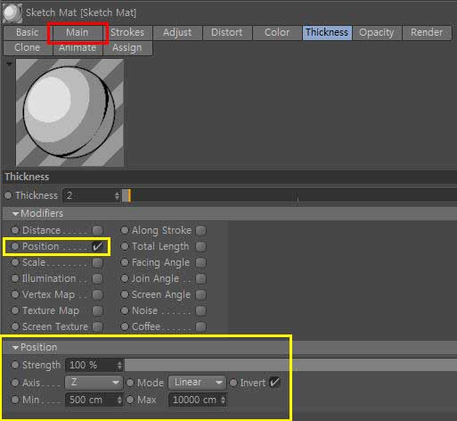Click the animation dot beside Thickness

pos(8,195)
